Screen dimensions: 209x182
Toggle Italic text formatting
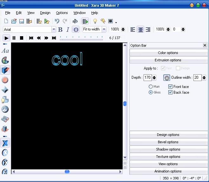68,30
